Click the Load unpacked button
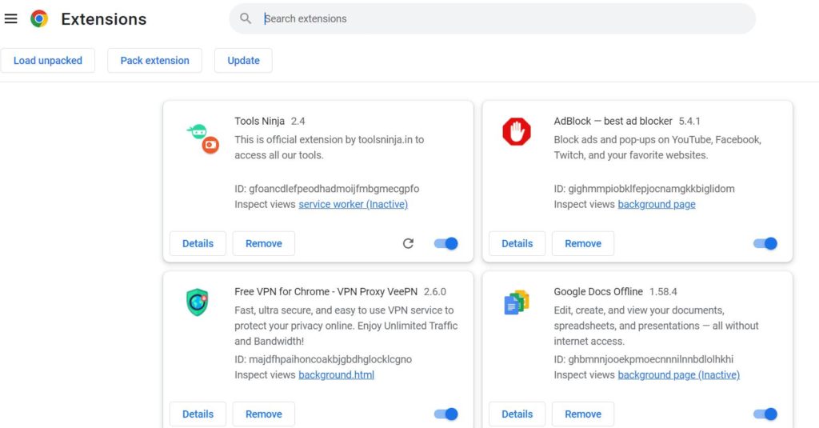Image resolution: width=819 pixels, height=428 pixels. [48, 61]
